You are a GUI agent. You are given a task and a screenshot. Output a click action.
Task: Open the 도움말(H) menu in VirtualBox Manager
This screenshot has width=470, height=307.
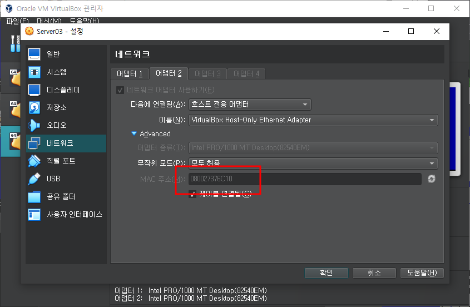tap(85, 21)
